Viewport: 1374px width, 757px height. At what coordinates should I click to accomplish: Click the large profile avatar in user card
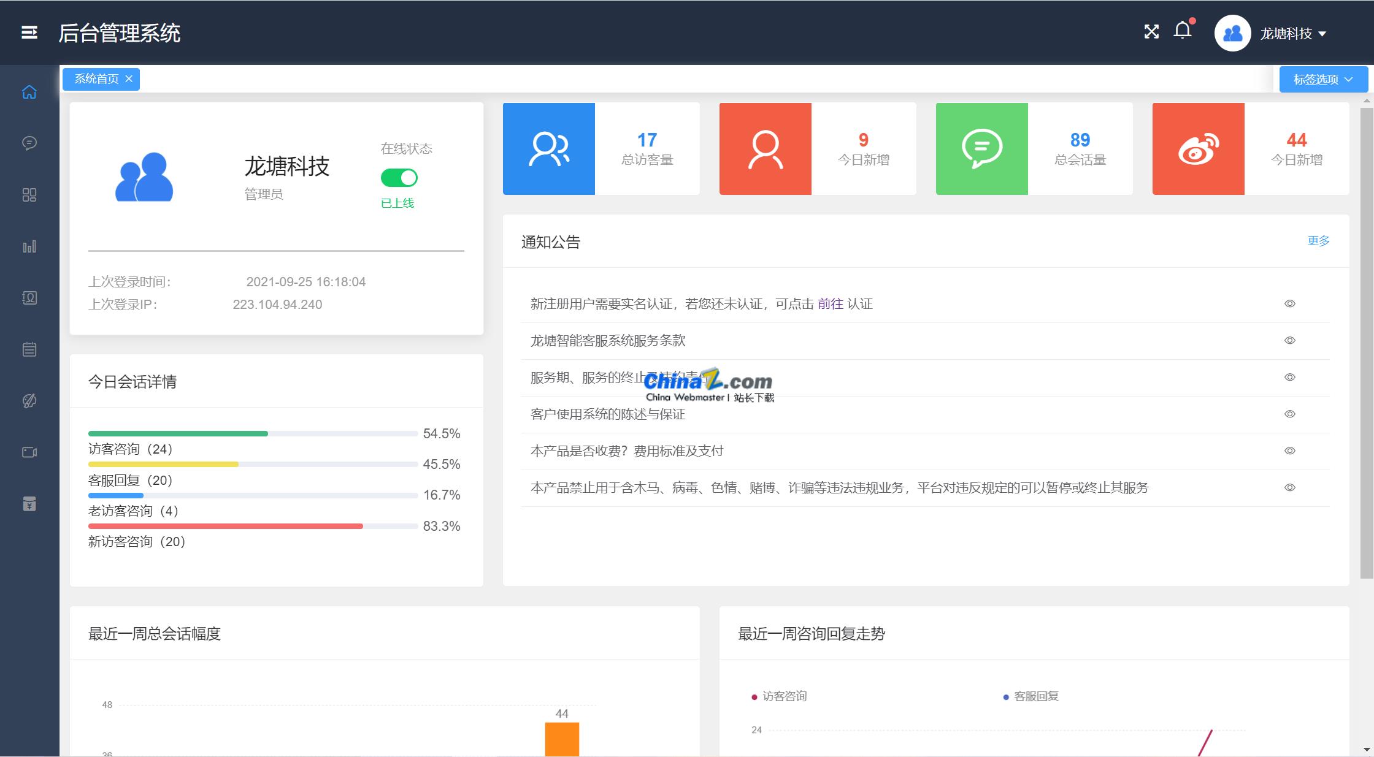[144, 177]
